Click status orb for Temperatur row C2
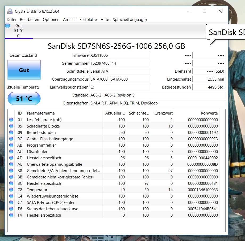Image resolution: width=245 pixels, height=241 pixels. (11, 190)
